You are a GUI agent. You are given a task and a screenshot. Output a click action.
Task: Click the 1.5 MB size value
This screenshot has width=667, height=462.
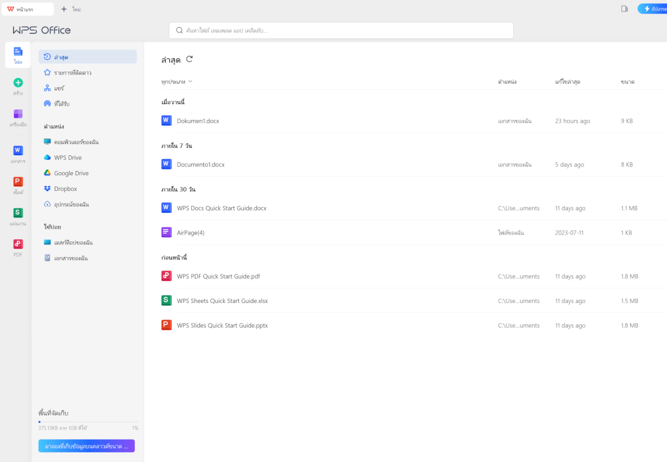pyautogui.click(x=629, y=301)
